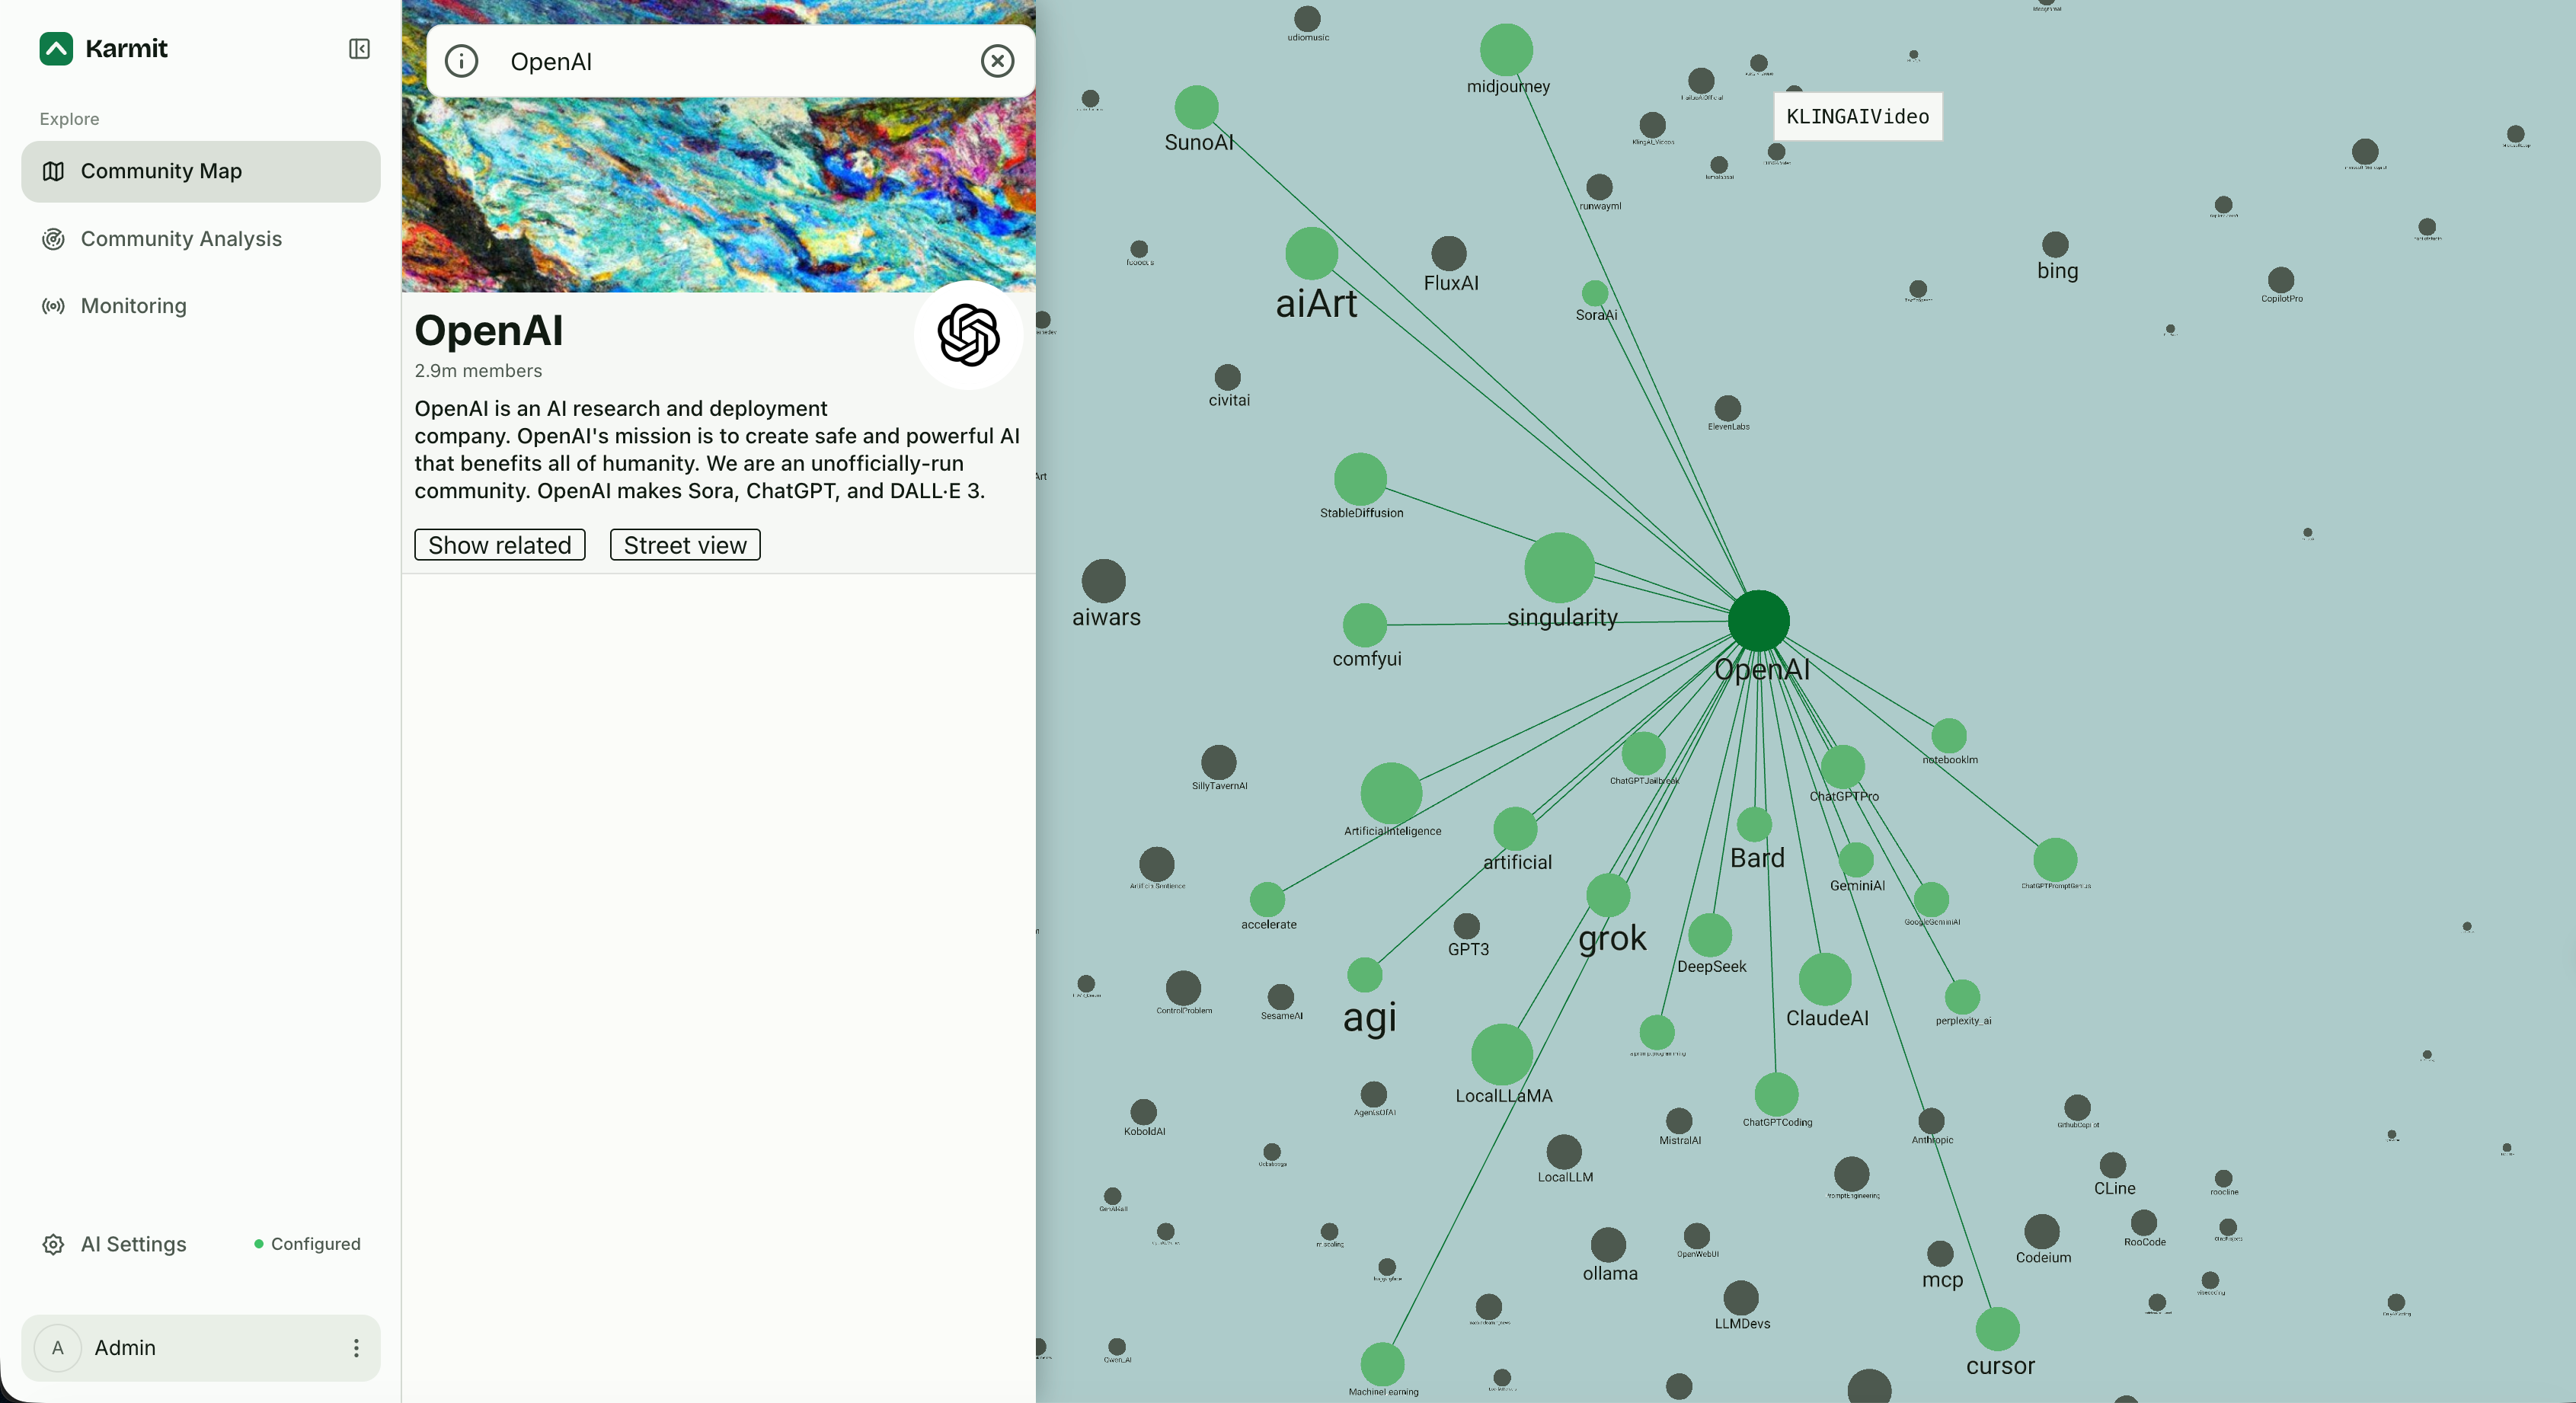Screen dimensions: 2576x1403
Task: Select the GPT3 node
Action: pyautogui.click(x=1467, y=926)
